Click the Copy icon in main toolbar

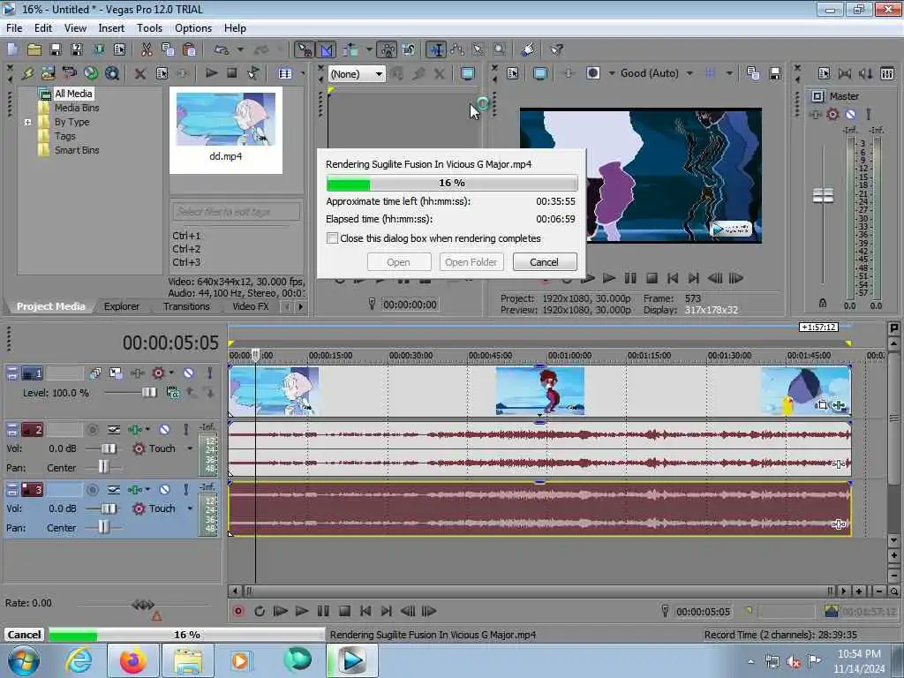168,49
